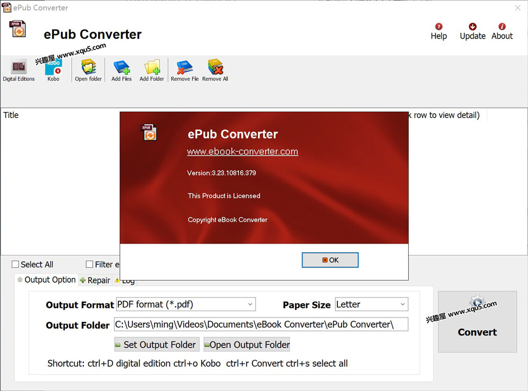528x391 pixels.
Task: Check for updates via Update icon
Action: 473,32
